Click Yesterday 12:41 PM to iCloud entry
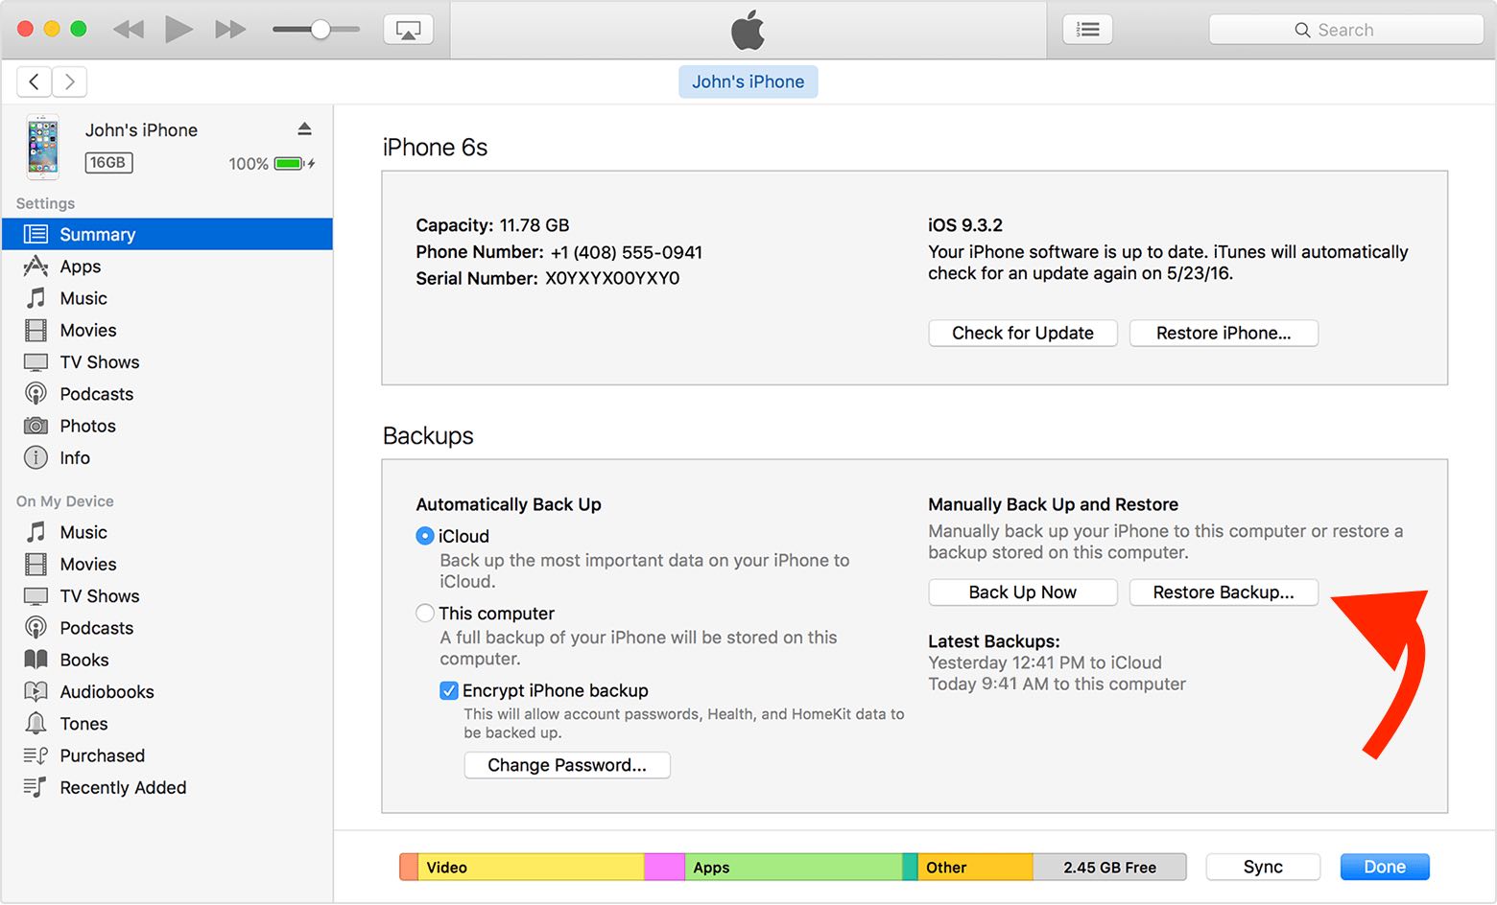Image resolution: width=1497 pixels, height=905 pixels. [1045, 662]
